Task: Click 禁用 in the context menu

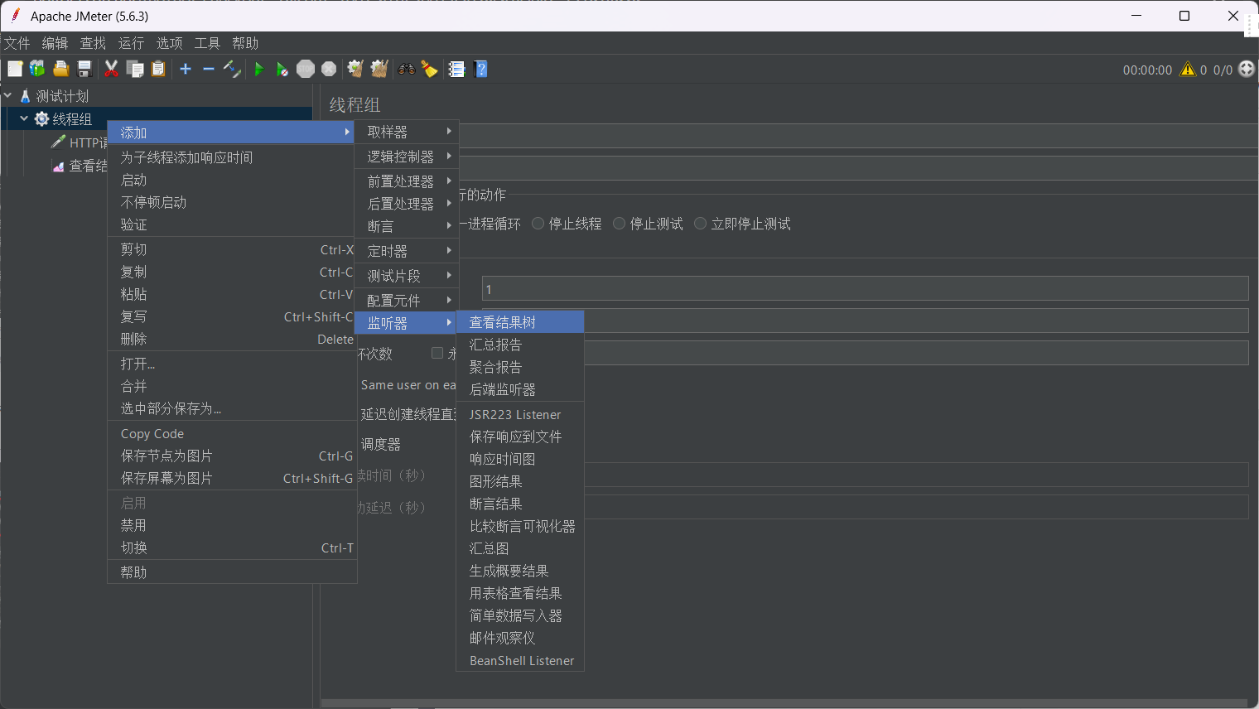Action: tap(232, 525)
